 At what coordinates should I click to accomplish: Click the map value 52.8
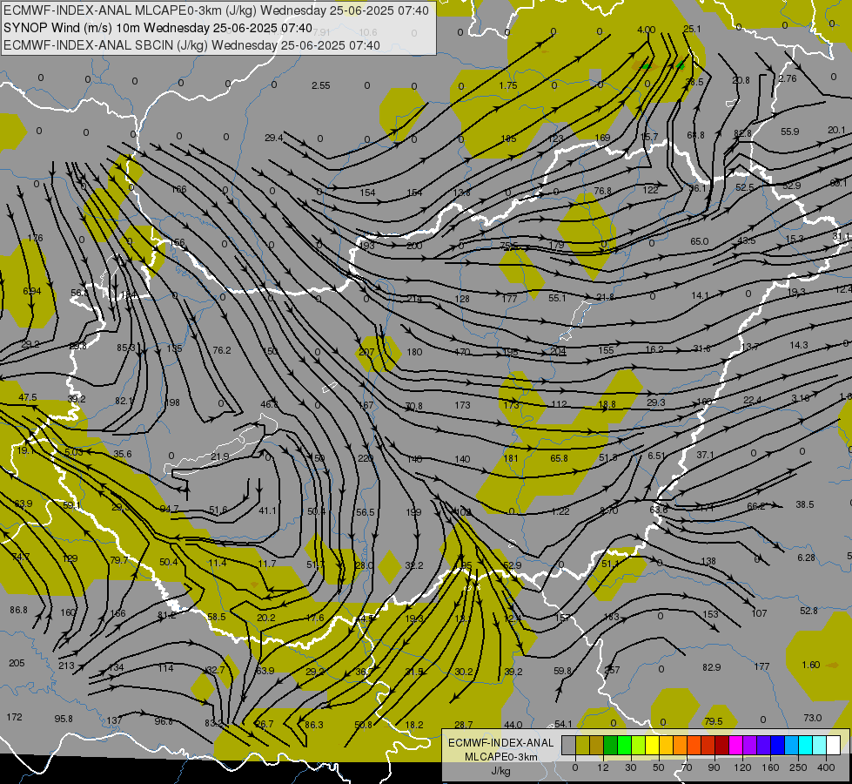click(x=808, y=611)
